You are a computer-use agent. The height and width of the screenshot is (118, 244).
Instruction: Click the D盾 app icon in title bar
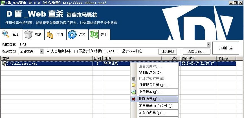[x=3, y=3]
